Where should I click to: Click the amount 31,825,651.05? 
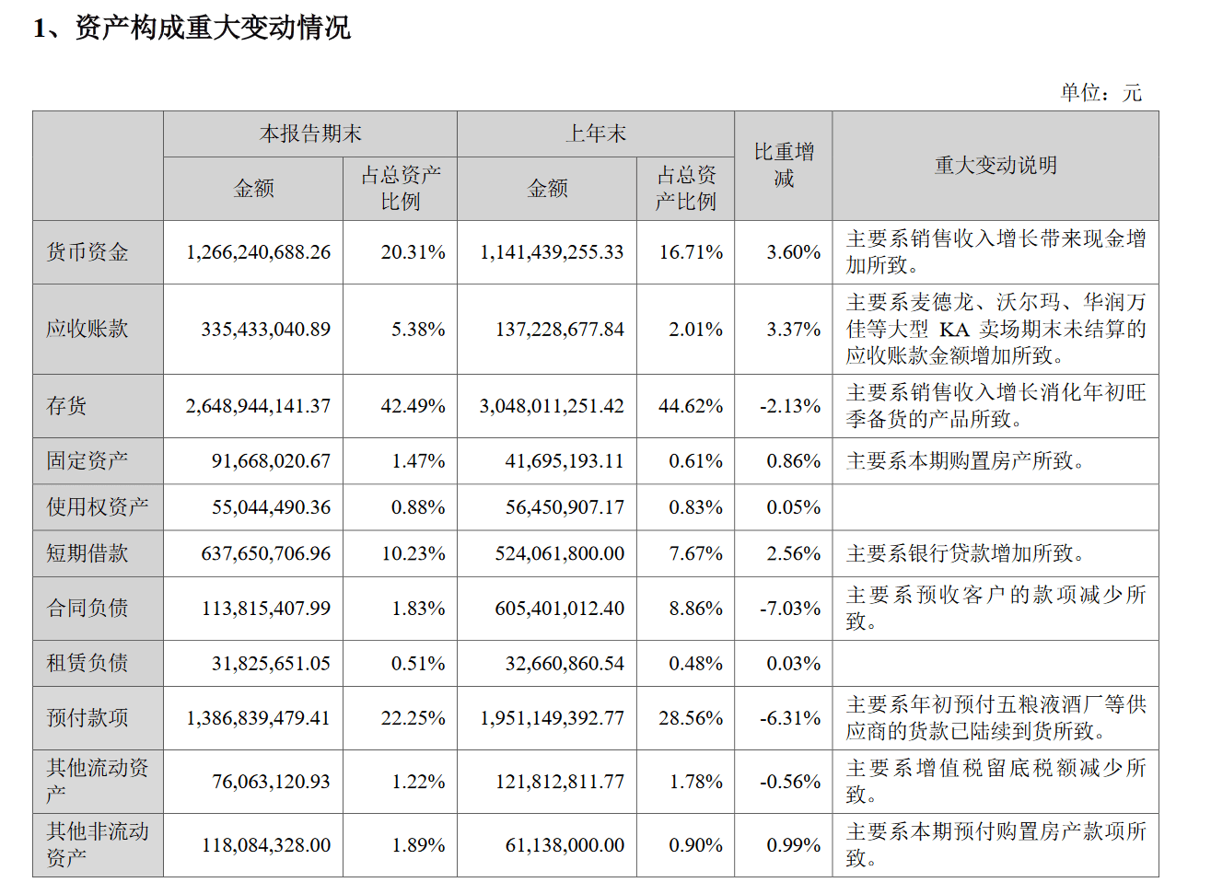[271, 663]
